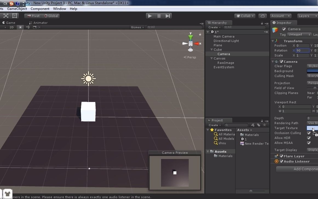Click the Collab button
This screenshot has width=318, height=199.
point(245,16)
